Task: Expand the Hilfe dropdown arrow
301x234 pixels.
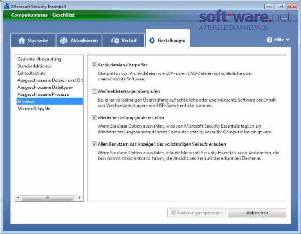Action: (x=288, y=40)
